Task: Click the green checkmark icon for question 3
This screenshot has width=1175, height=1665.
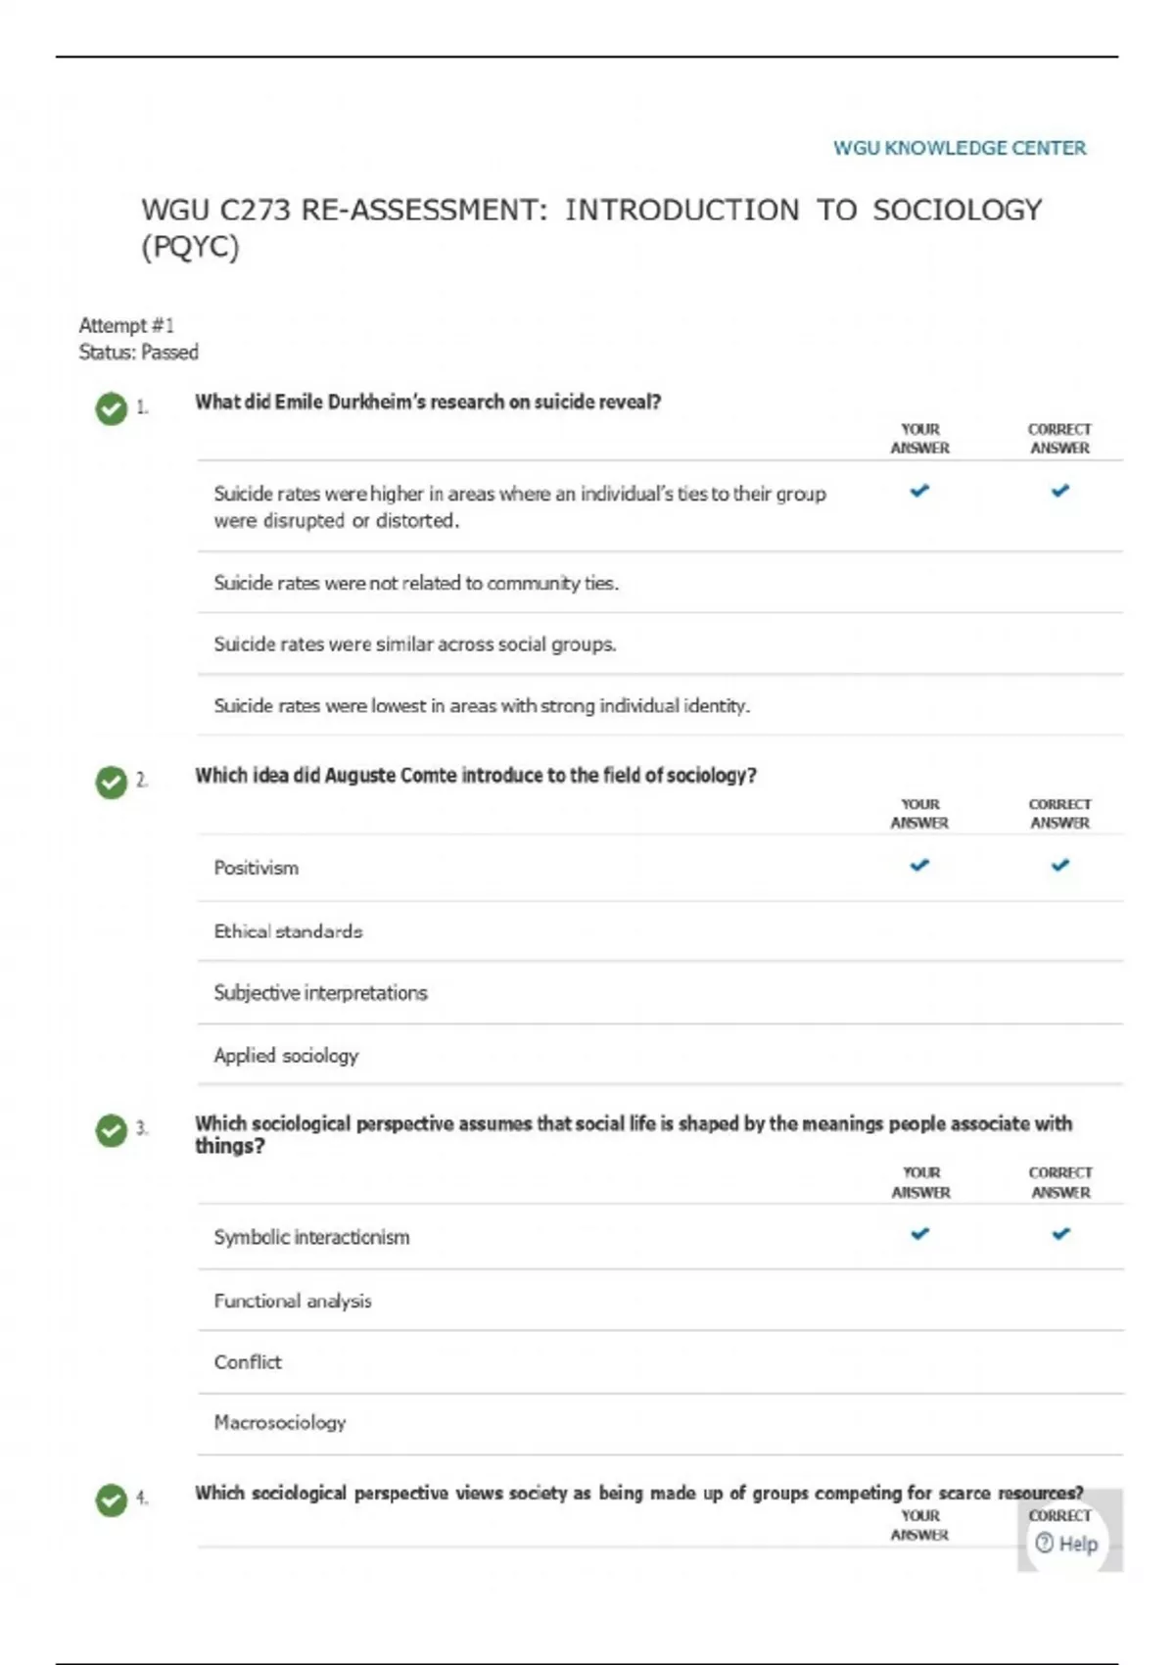Action: 112,1130
